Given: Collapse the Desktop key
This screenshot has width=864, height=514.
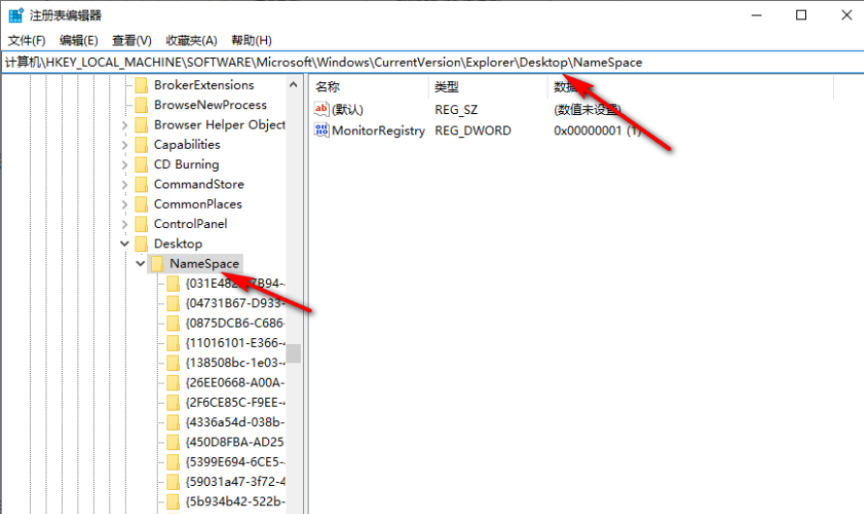Looking at the screenshot, I should (125, 243).
